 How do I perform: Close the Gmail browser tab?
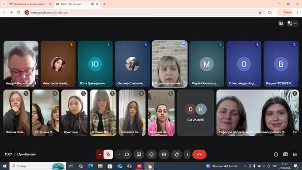(50, 4)
